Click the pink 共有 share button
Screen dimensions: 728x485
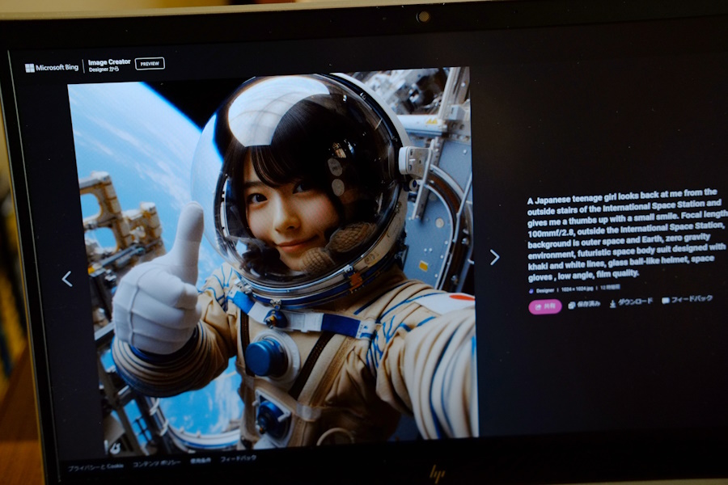[544, 307]
